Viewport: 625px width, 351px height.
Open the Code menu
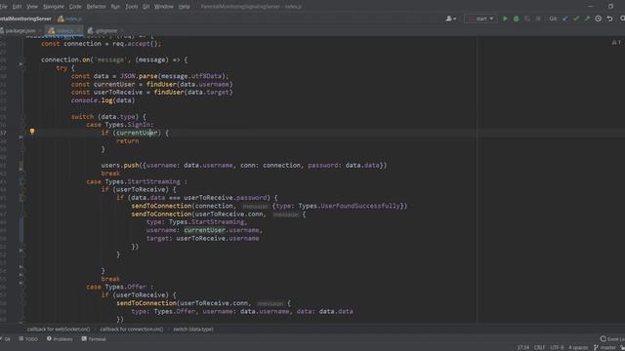(x=75, y=7)
